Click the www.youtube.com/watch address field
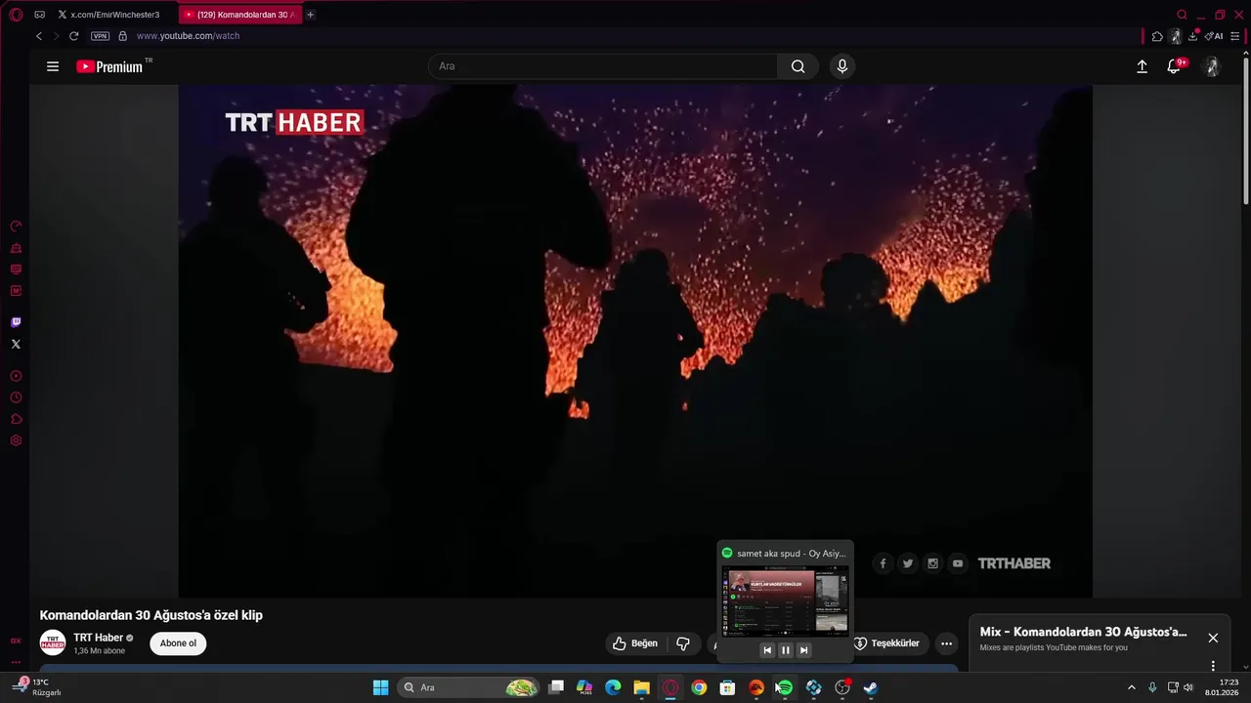This screenshot has width=1251, height=703. click(x=188, y=36)
